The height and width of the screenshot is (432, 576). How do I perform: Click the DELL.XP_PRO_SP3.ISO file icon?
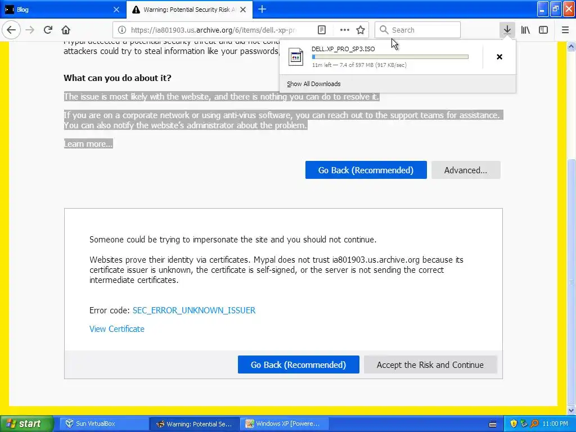coord(296,57)
